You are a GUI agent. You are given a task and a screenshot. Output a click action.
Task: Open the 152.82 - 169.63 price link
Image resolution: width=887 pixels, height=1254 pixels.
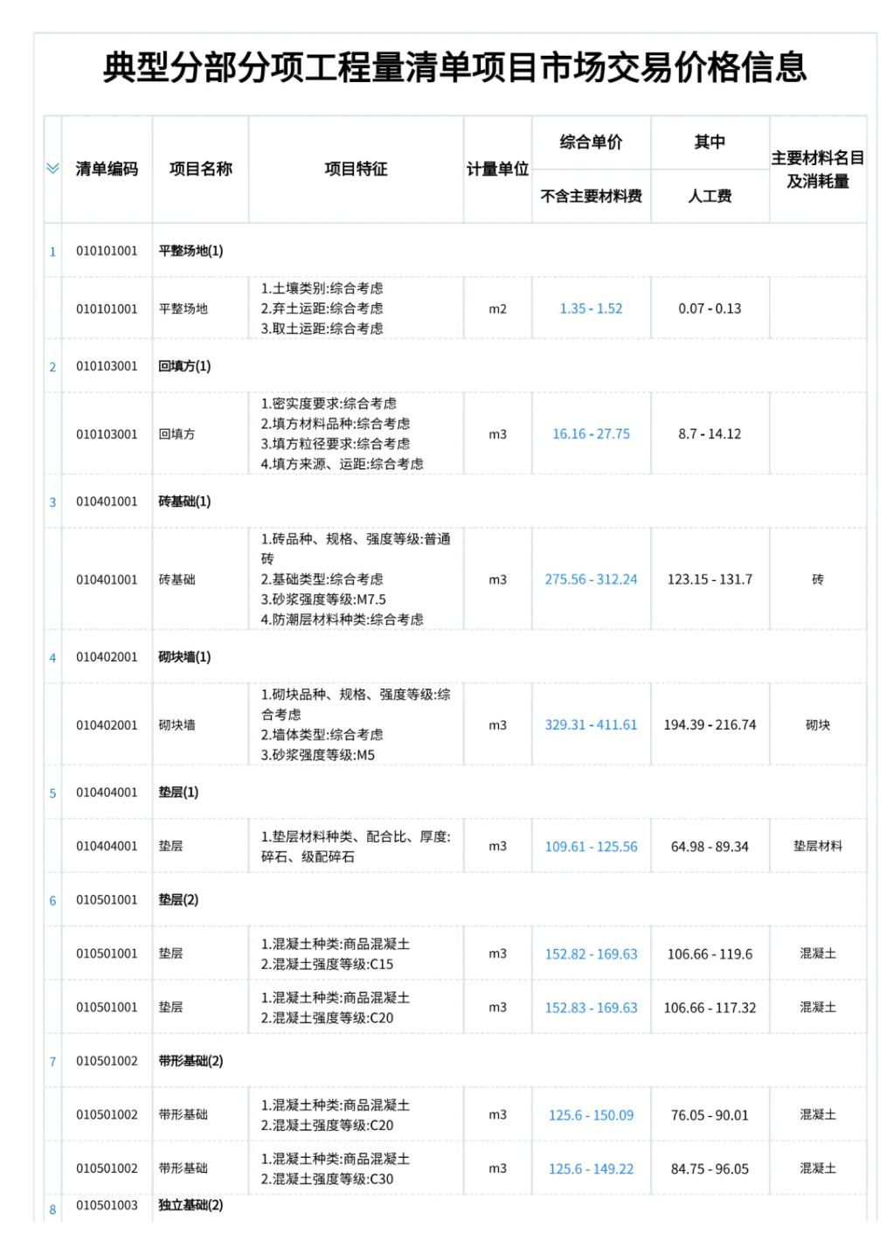[591, 954]
